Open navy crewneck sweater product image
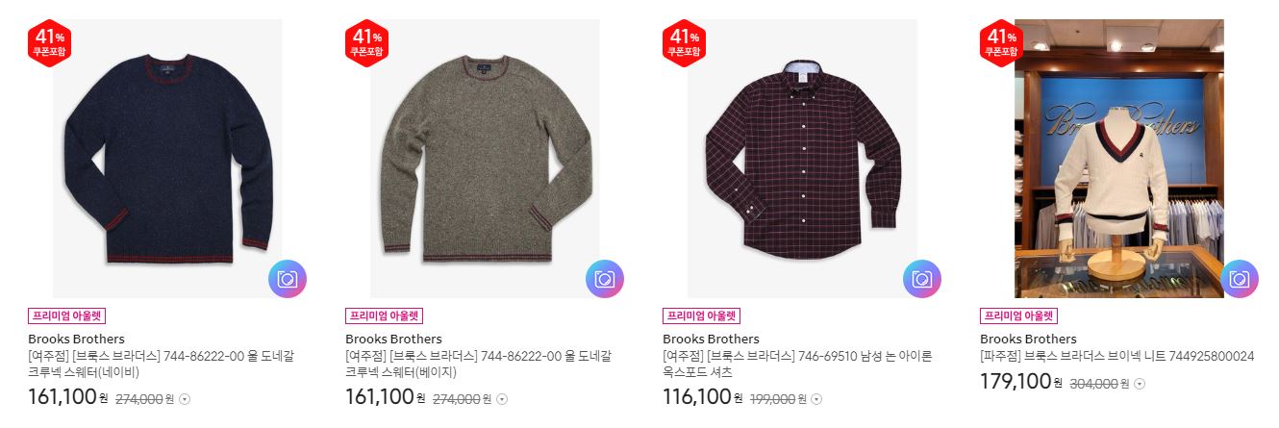 coord(167,159)
